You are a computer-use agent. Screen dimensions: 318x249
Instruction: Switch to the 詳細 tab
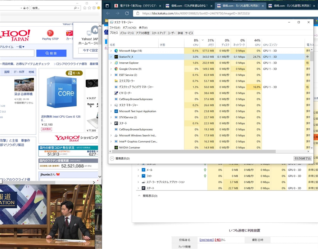click(x=180, y=33)
